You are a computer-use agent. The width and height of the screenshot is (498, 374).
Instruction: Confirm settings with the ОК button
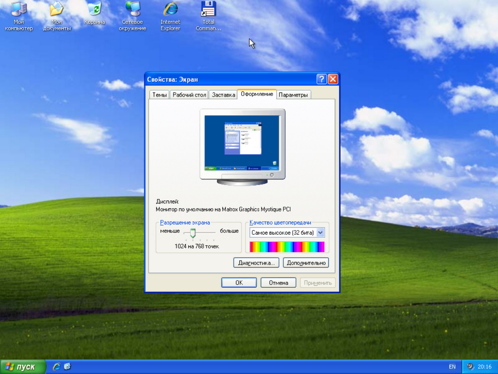(239, 282)
